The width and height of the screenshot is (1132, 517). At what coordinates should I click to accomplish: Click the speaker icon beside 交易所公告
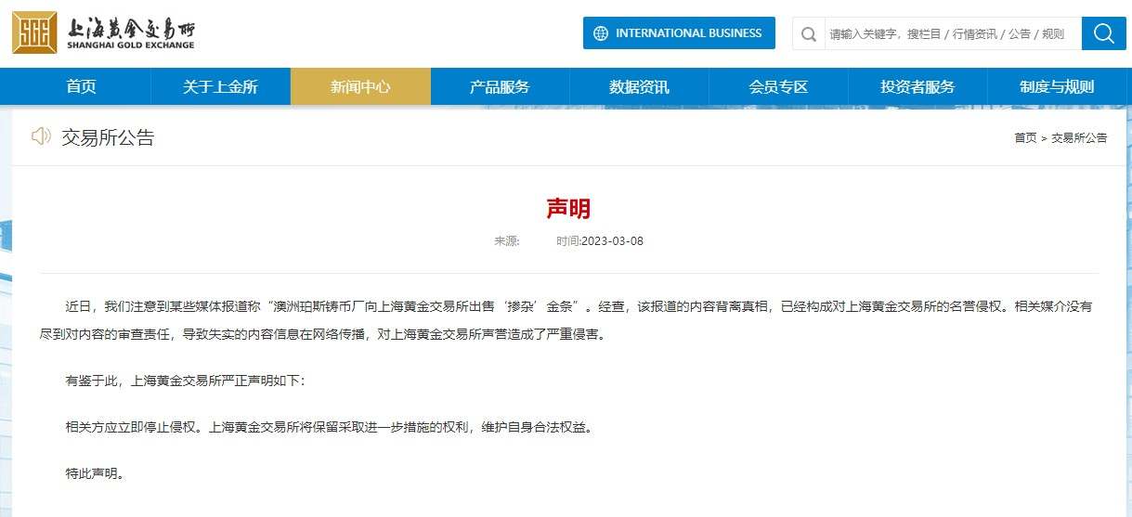pos(41,137)
